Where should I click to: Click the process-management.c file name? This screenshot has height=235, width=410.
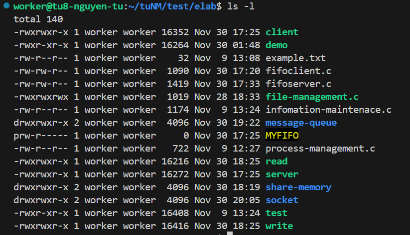click(320, 149)
